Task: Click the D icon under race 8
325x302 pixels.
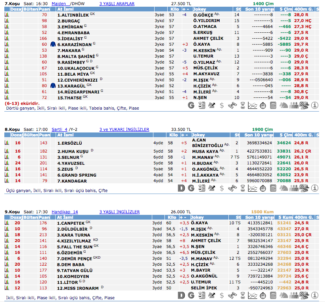Action: tap(181, 188)
